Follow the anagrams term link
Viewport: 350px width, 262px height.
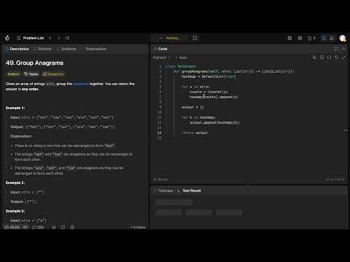pos(80,84)
